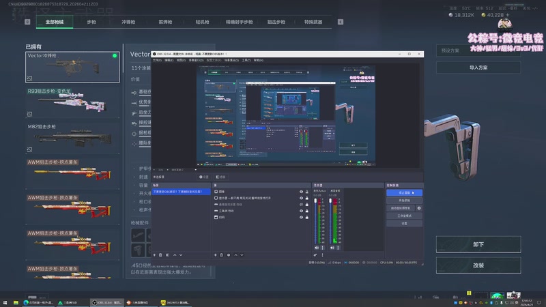Open OBS 视图 menu

[181, 60]
